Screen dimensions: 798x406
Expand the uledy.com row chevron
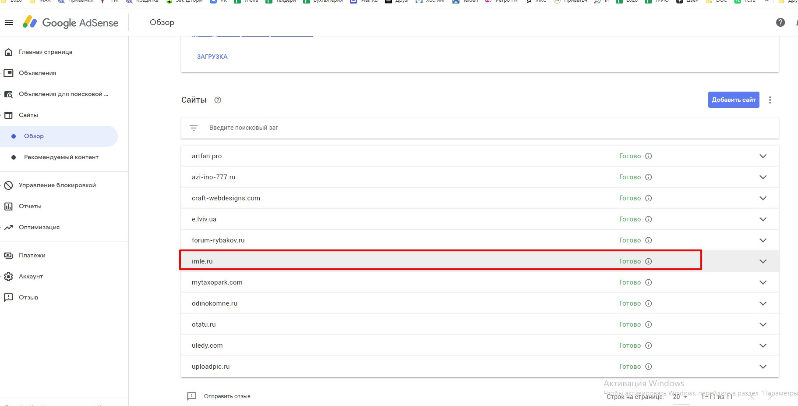(x=763, y=345)
